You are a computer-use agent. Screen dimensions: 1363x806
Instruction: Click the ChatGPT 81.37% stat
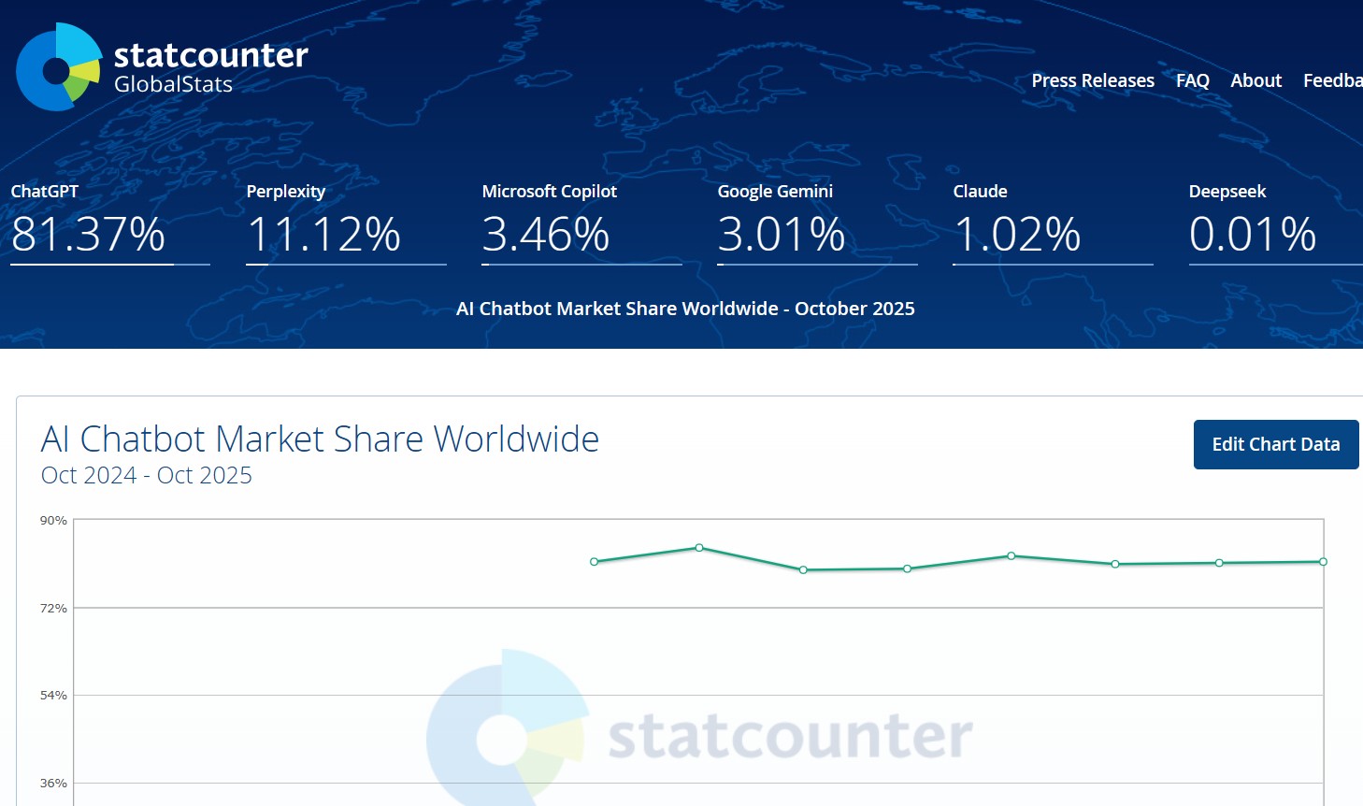88,234
